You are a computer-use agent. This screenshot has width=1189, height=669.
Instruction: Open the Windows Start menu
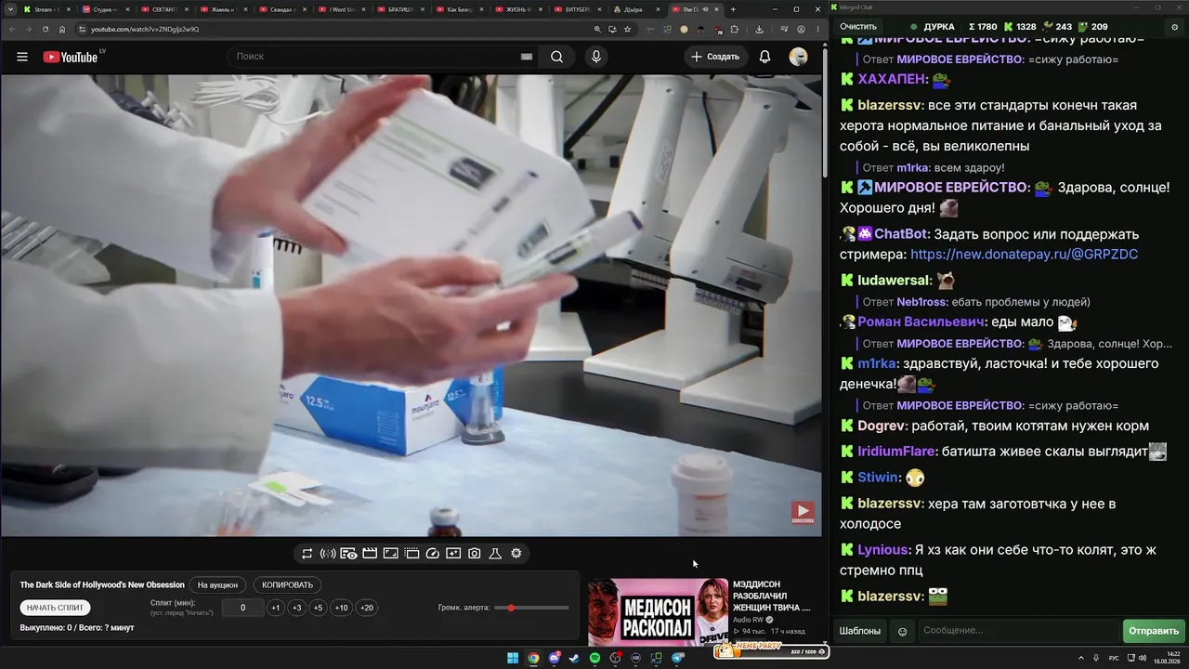[513, 659]
